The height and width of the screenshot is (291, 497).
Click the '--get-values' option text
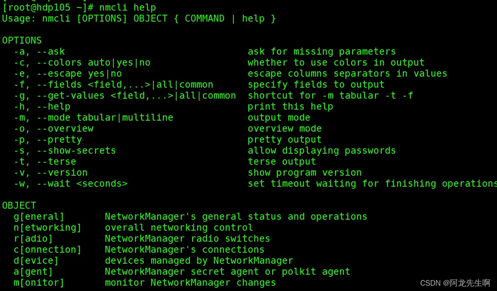[x=71, y=95]
